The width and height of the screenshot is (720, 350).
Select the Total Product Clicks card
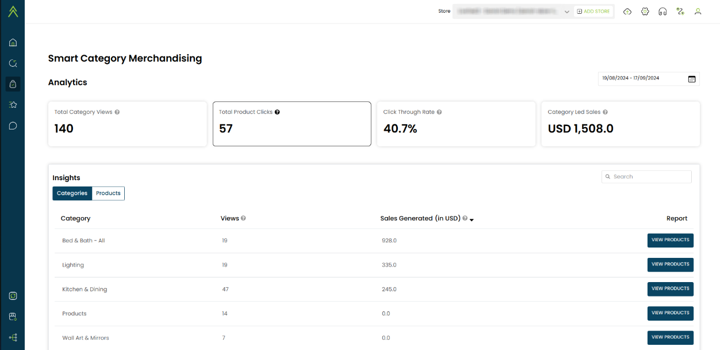click(x=292, y=124)
